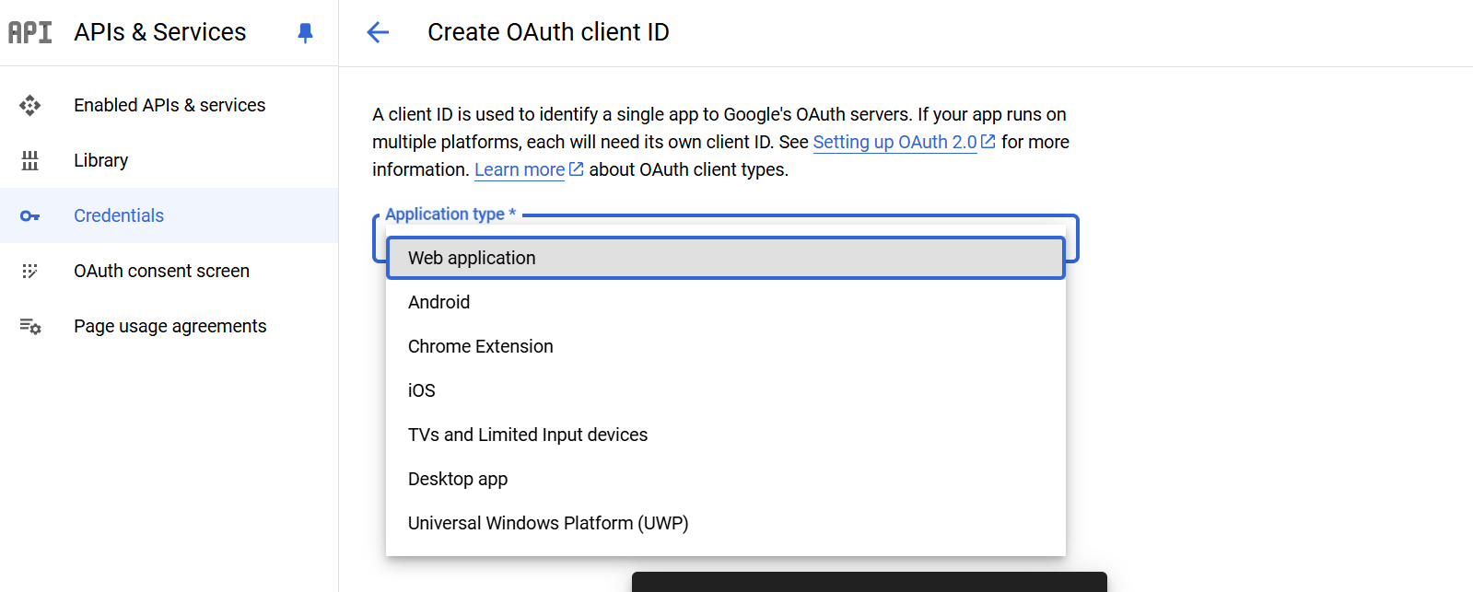This screenshot has height=592, width=1473.
Task: Open Enabled APIs & services page
Action: click(170, 105)
